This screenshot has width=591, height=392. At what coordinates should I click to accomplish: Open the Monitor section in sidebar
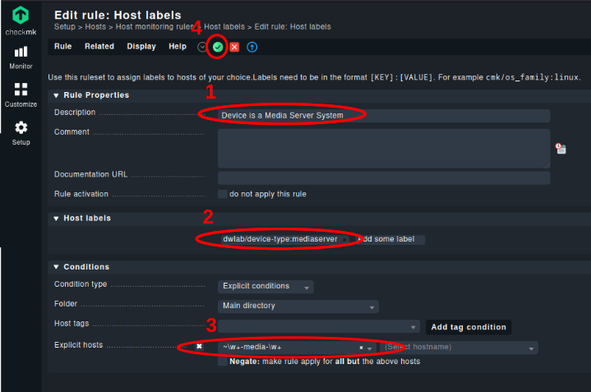21,58
